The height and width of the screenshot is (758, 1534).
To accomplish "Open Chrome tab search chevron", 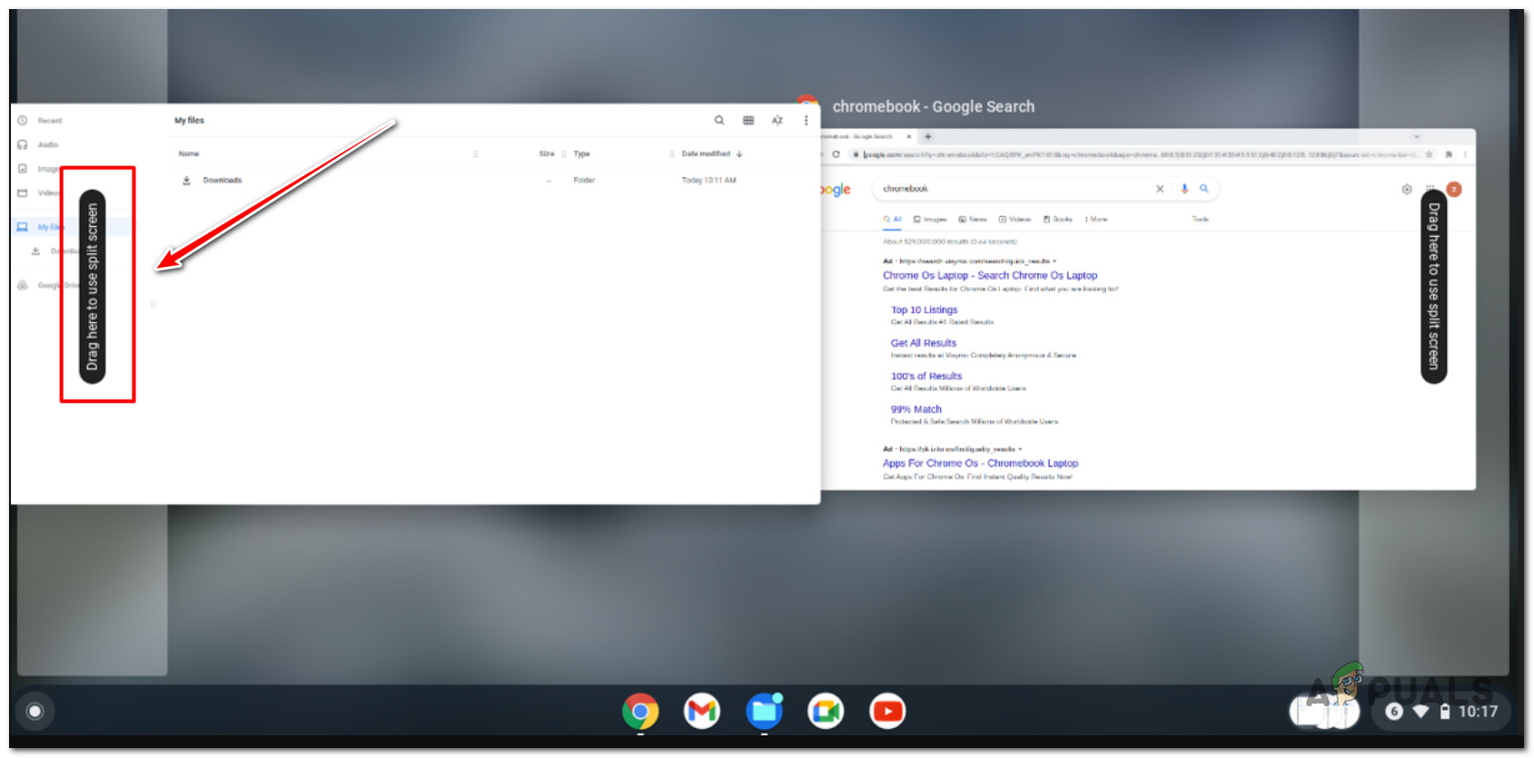I will [x=1417, y=137].
